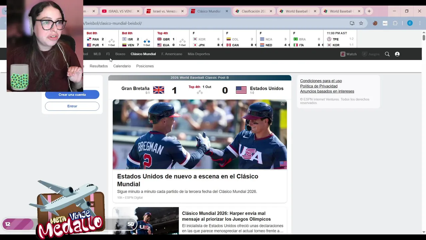The height and width of the screenshot is (240, 426).
Task: Open the Bregman USA article photo
Action: click(x=200, y=134)
